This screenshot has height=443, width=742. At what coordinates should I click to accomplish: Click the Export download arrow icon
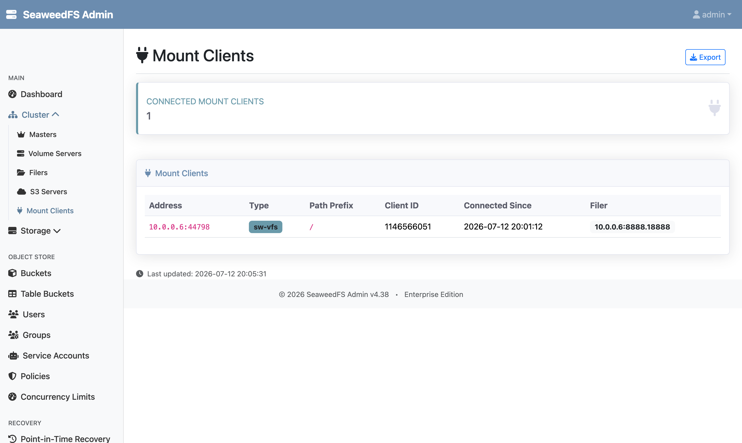pyautogui.click(x=693, y=57)
